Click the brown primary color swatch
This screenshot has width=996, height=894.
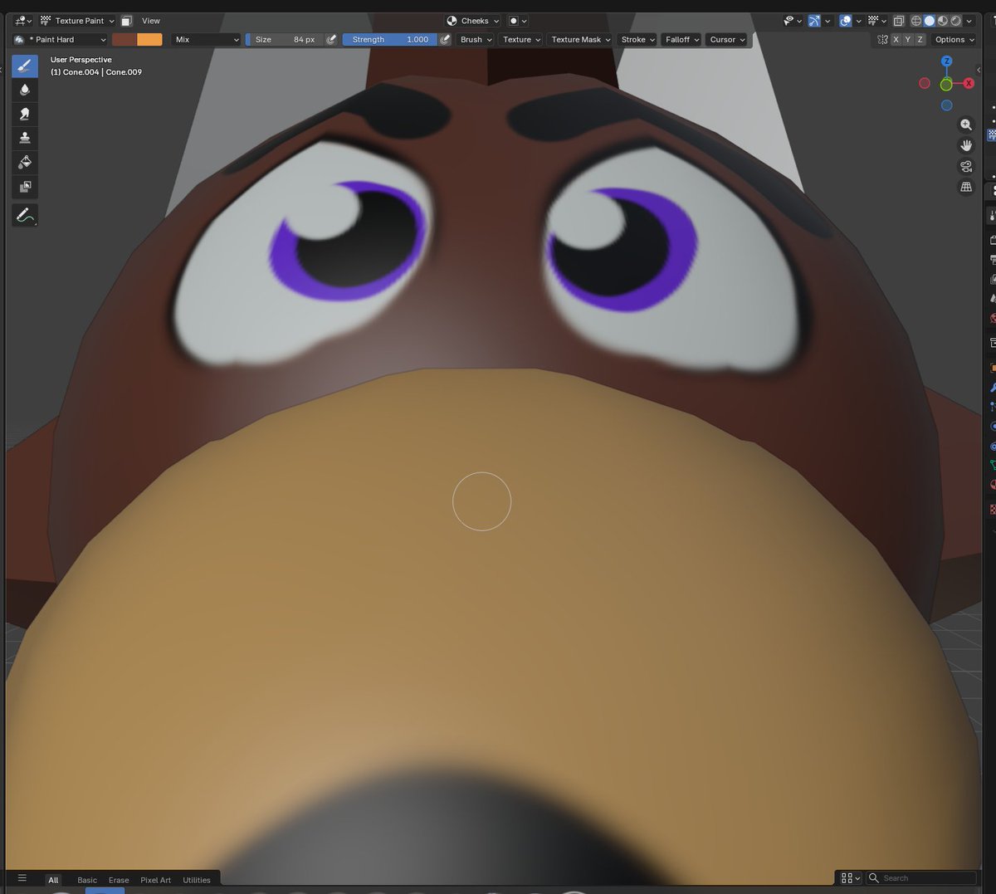tap(124, 39)
